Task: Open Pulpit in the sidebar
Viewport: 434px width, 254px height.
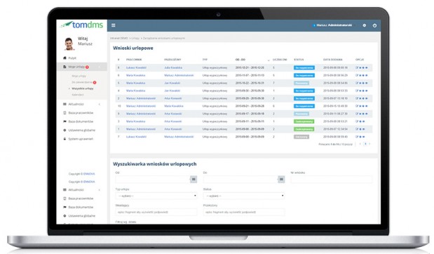Action: pos(72,58)
